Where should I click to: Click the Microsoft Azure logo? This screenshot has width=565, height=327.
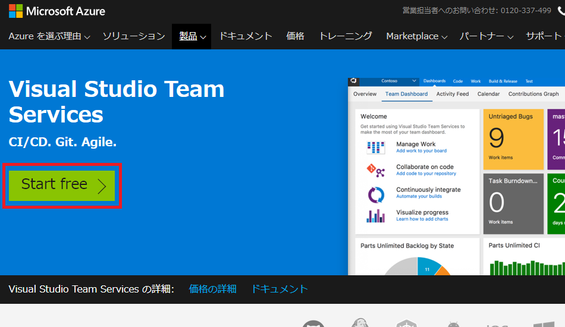pyautogui.click(x=57, y=11)
